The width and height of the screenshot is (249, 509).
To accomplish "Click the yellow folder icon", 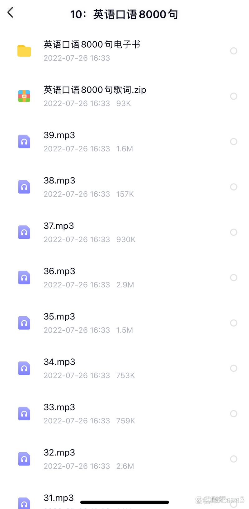I will click(x=24, y=51).
